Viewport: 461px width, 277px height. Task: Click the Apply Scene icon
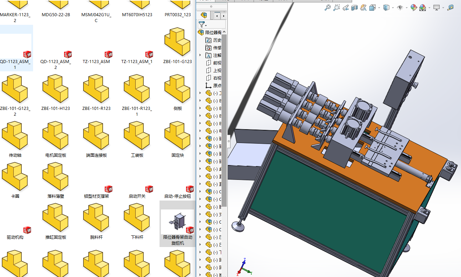423,8
